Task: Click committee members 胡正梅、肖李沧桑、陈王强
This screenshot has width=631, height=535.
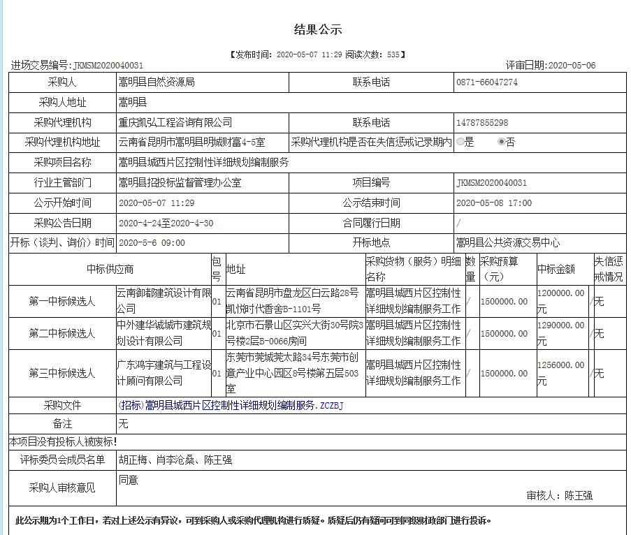Action: click(x=175, y=460)
